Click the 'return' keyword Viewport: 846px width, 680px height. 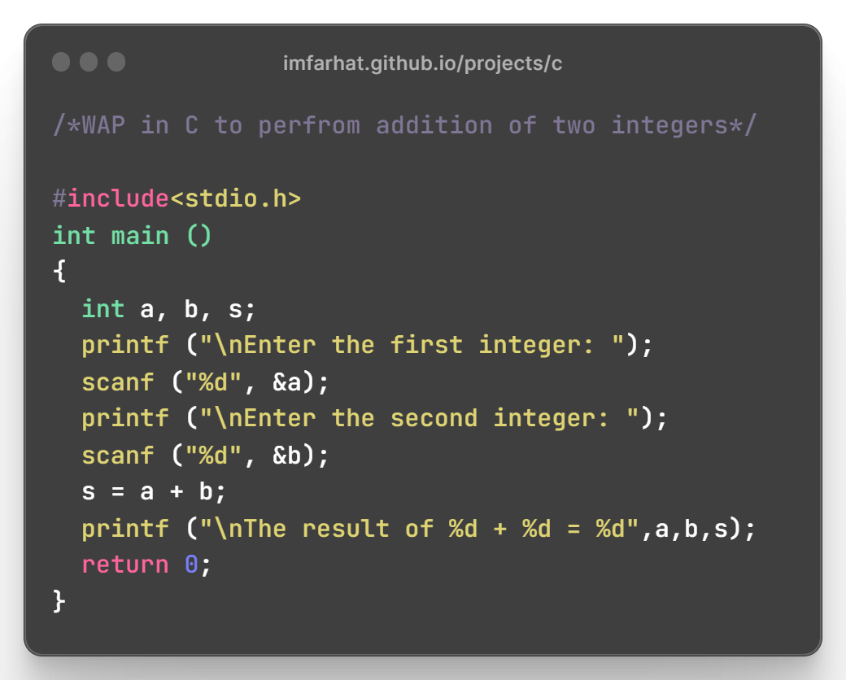pos(125,564)
